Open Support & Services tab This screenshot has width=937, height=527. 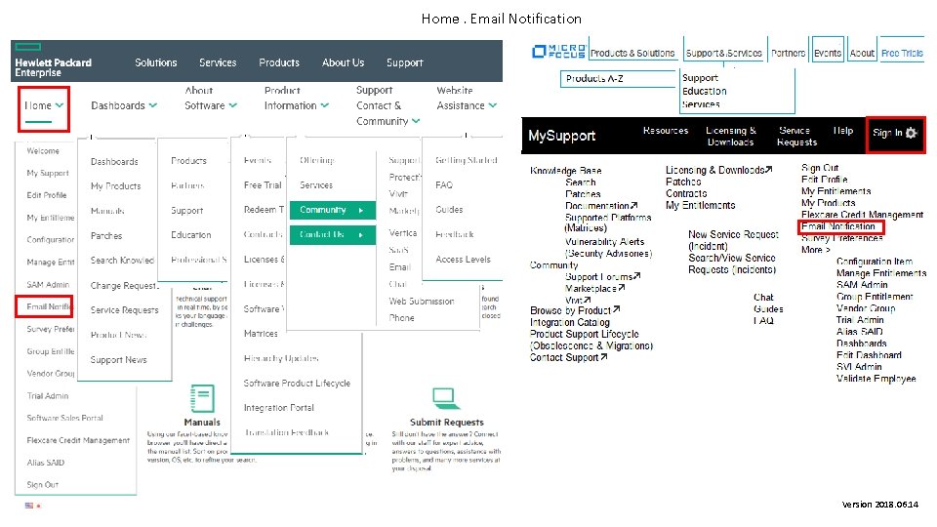coord(723,53)
